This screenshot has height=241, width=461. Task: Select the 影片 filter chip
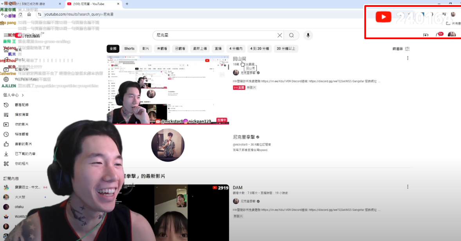[x=146, y=49]
